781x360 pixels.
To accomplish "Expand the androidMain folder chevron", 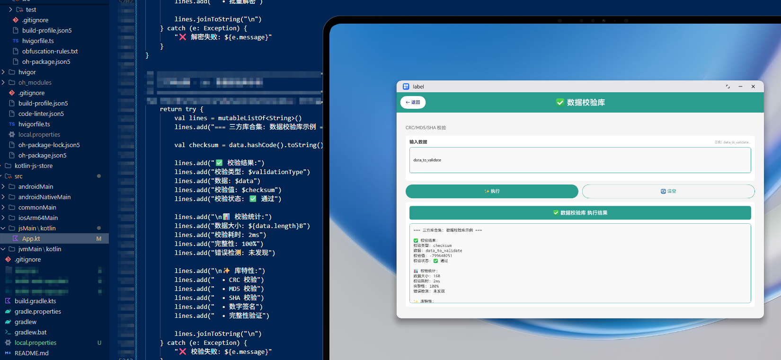I will pos(3,186).
